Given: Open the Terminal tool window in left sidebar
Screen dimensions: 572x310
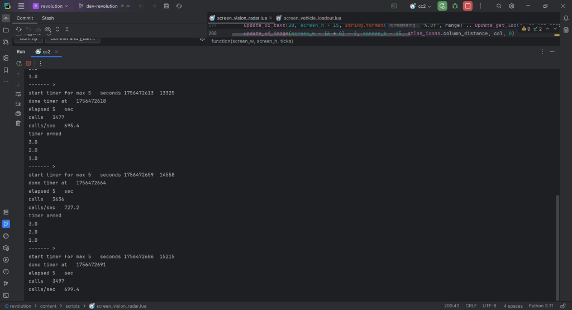Looking at the screenshot, I should pos(6,295).
